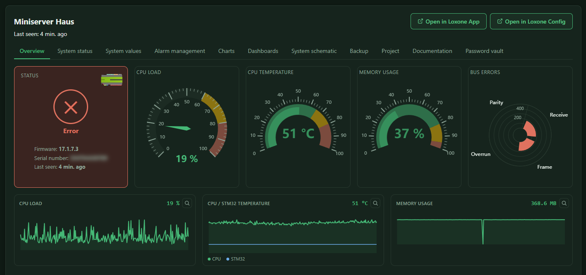Viewport: 586px width, 275px height.
Task: Toggle STM32 series in temperature chart legend
Action: pos(236,259)
